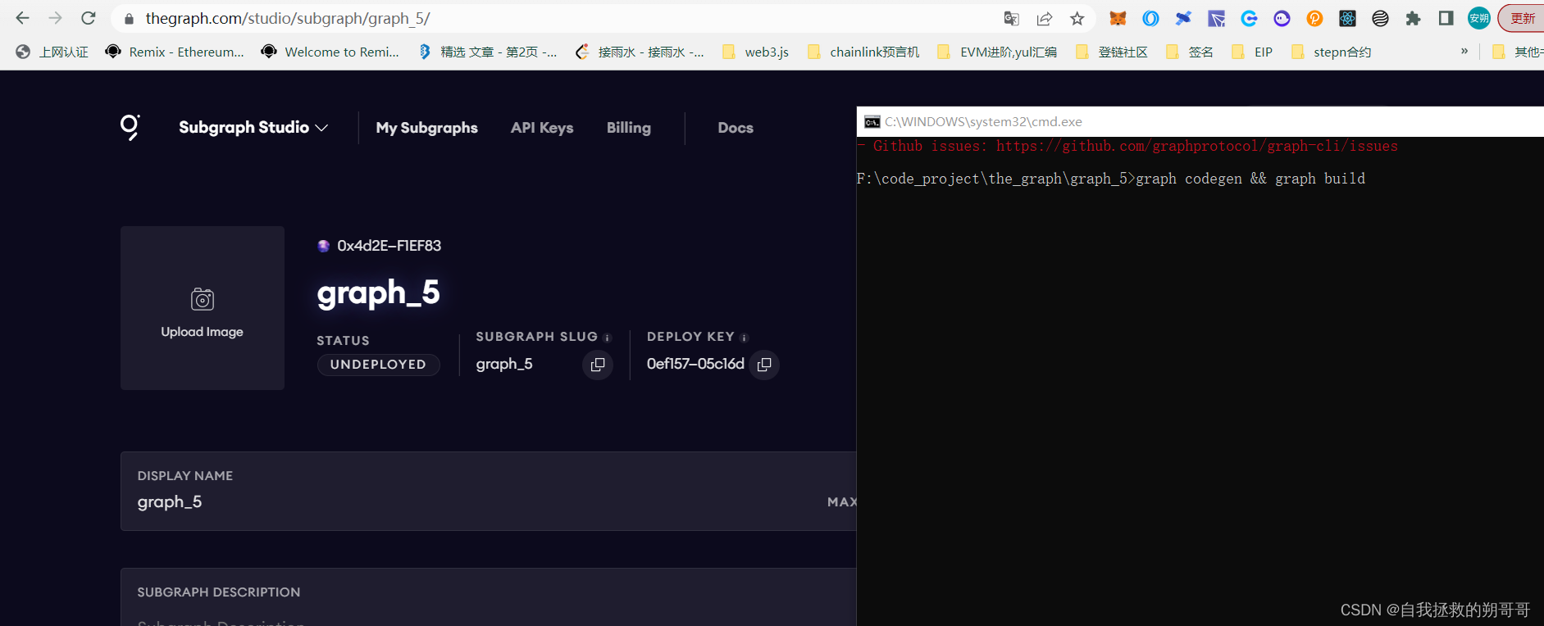Open the MetaMask fox extension
This screenshot has height=626, width=1544.
1118,18
